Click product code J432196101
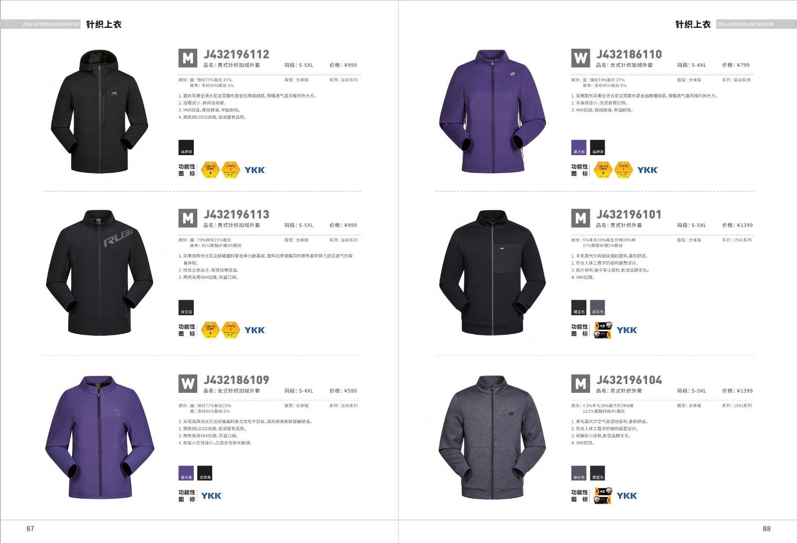Screen dimensions: 797x543 coord(629,215)
